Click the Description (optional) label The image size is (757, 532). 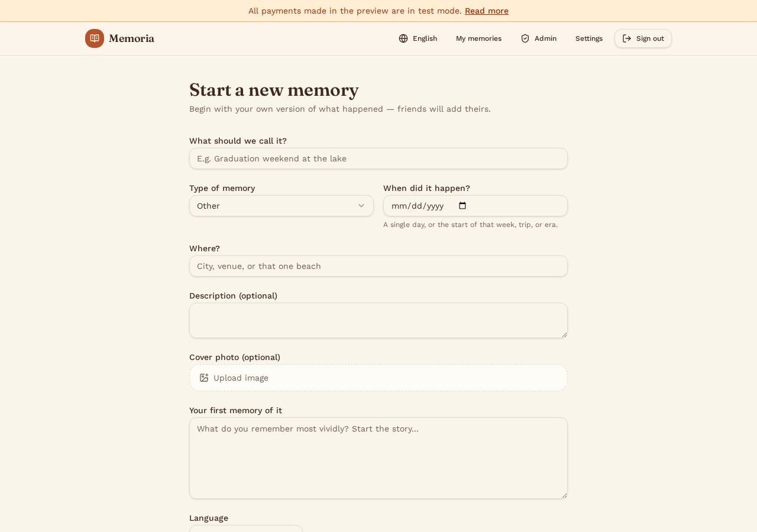pyautogui.click(x=233, y=296)
